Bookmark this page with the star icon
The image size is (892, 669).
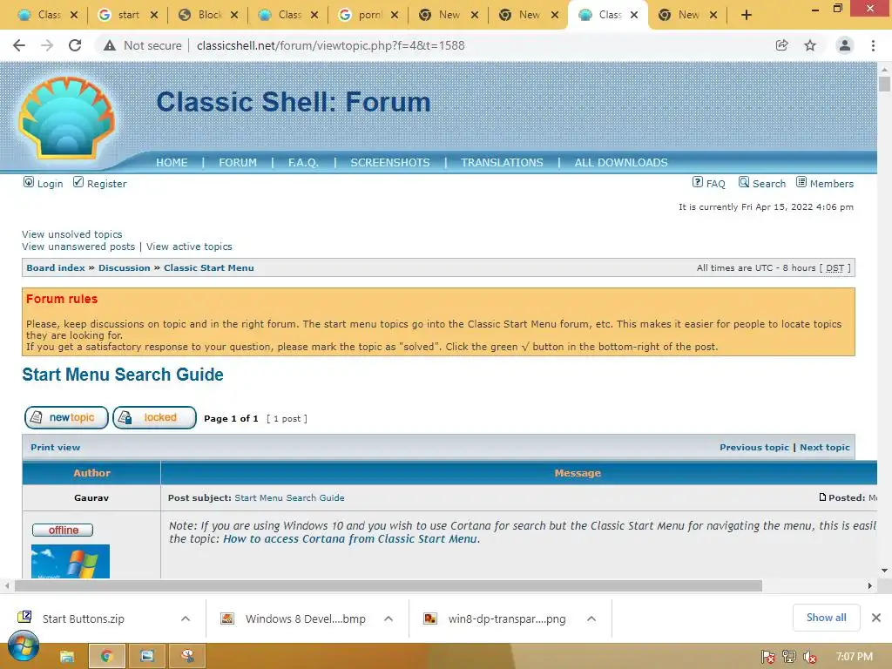(810, 45)
